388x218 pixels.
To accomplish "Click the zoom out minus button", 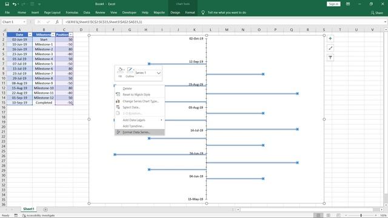I will pyautogui.click(x=346, y=216).
